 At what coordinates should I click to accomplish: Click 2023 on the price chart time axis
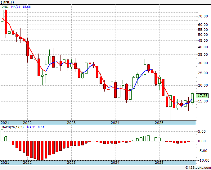71,123
